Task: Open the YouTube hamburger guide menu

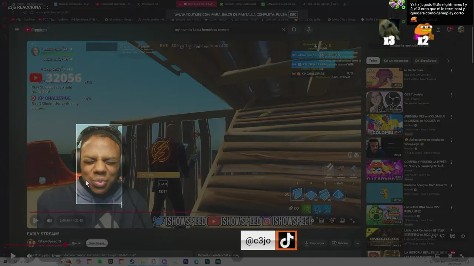Action: click(17, 30)
